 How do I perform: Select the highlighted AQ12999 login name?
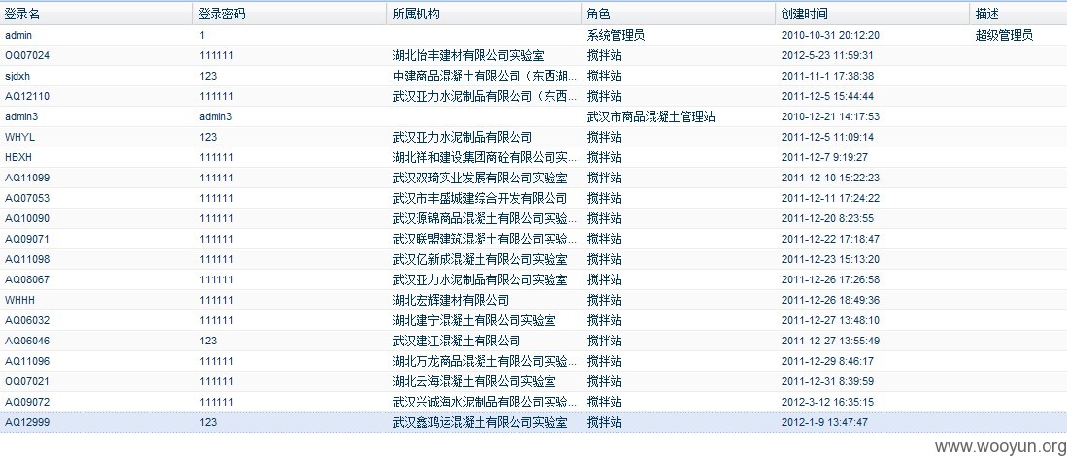(27, 423)
